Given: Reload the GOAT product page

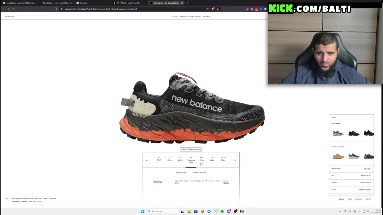Looking at the screenshot, I should (x=13, y=9).
